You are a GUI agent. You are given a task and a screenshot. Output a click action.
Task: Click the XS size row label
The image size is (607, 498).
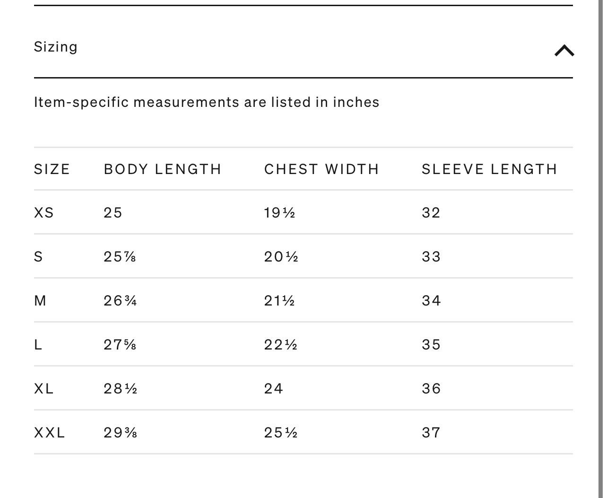pos(44,213)
